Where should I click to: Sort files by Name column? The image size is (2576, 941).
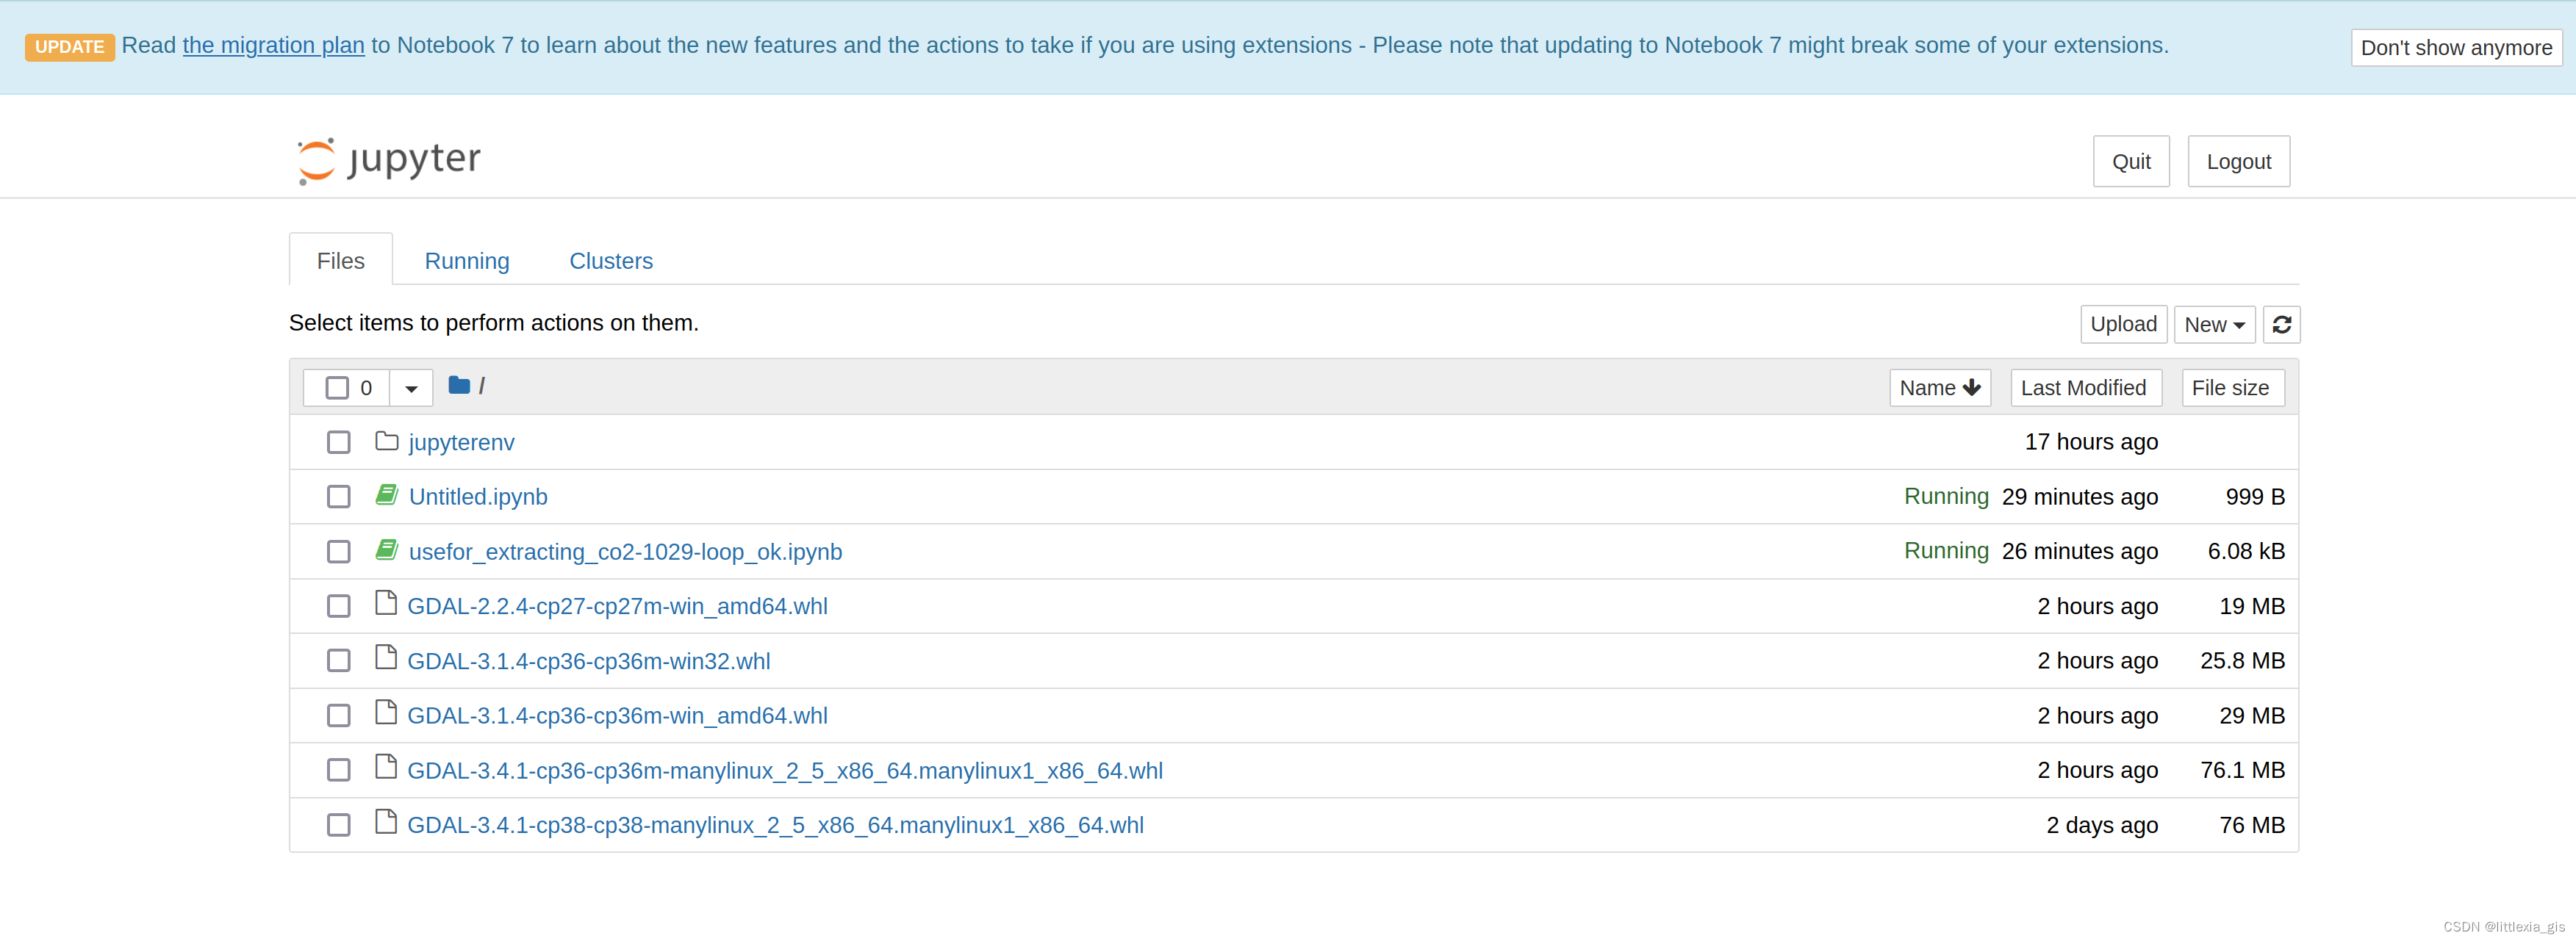click(1939, 388)
